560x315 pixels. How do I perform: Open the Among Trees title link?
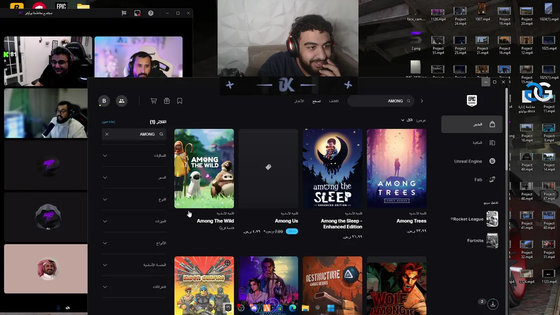click(411, 221)
